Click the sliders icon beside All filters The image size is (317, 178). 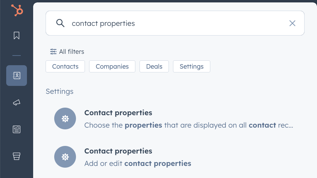53,52
